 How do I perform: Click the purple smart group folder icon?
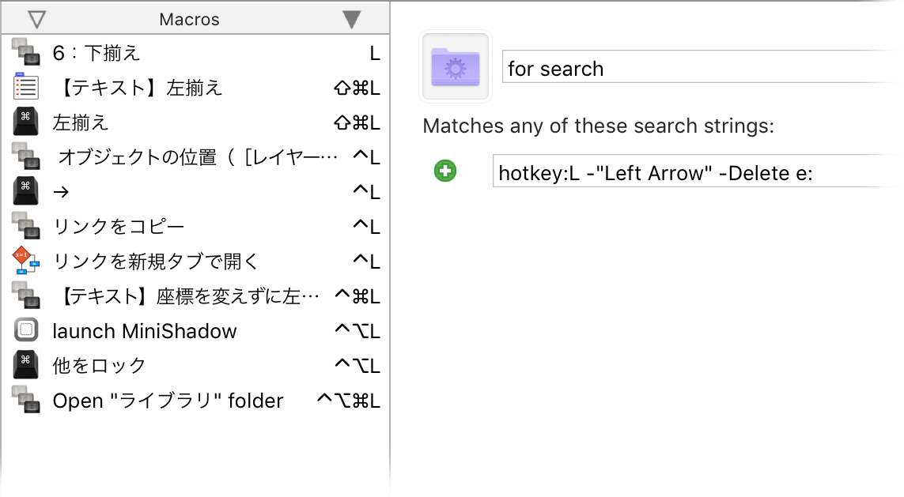[x=456, y=67]
